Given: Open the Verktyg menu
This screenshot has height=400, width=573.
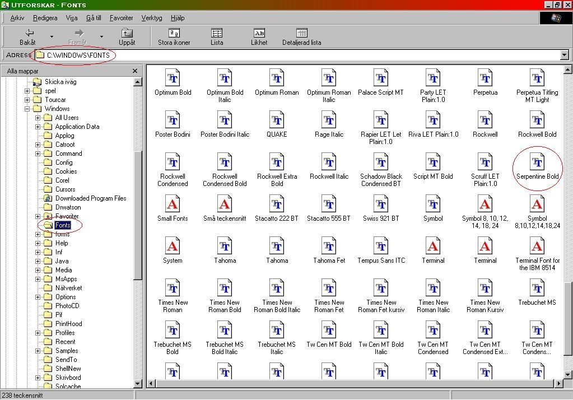Looking at the screenshot, I should [151, 18].
